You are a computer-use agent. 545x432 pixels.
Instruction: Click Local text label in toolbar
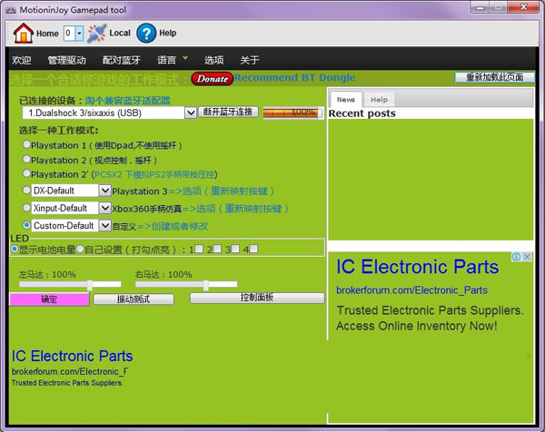click(120, 33)
